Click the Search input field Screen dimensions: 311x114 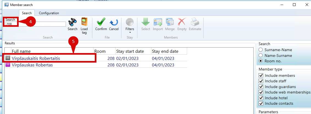[35, 24]
